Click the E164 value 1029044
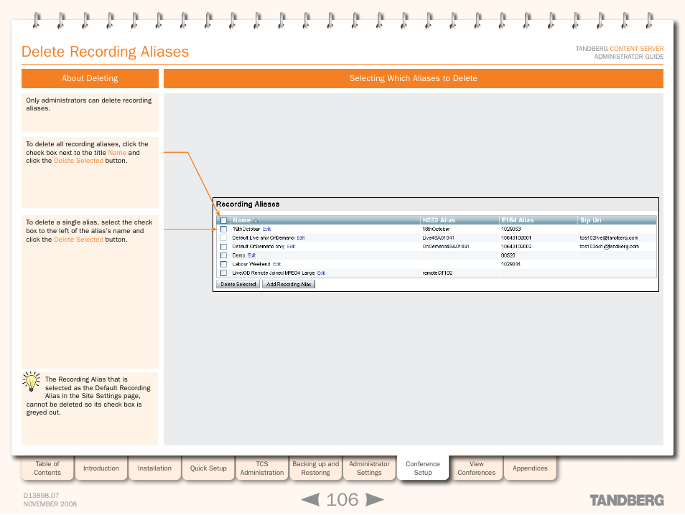 [511, 264]
